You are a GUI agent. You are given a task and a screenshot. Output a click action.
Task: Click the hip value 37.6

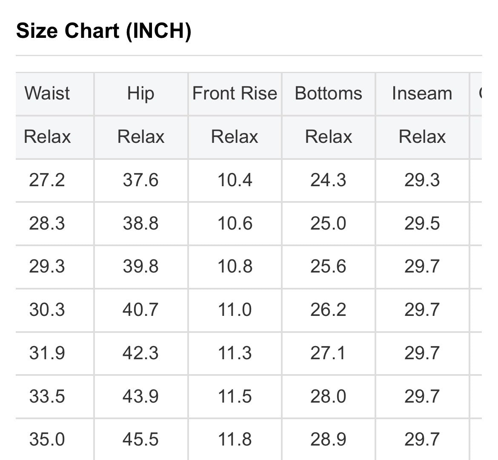(x=140, y=180)
